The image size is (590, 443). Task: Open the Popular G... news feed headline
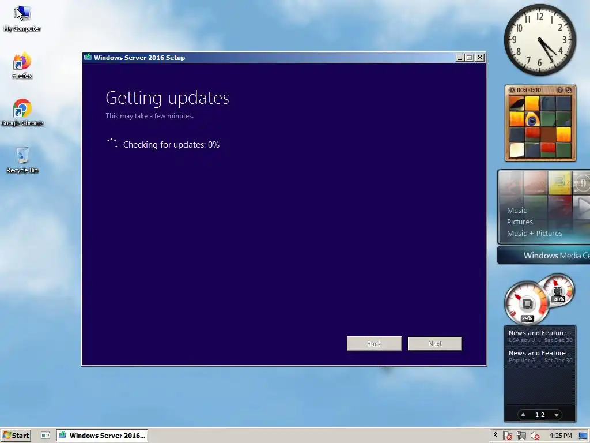pyautogui.click(x=540, y=356)
